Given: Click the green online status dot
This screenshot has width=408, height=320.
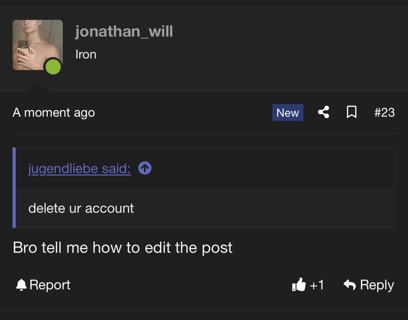Looking at the screenshot, I should [53, 67].
